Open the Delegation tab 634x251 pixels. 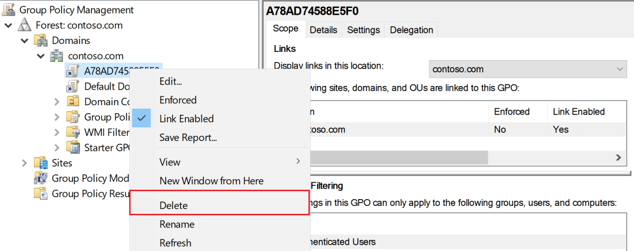(411, 30)
